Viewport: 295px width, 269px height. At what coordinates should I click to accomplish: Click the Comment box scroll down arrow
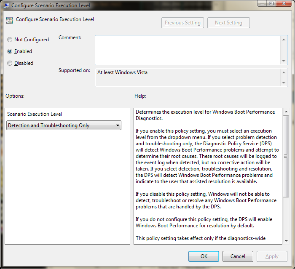pyautogui.click(x=284, y=61)
